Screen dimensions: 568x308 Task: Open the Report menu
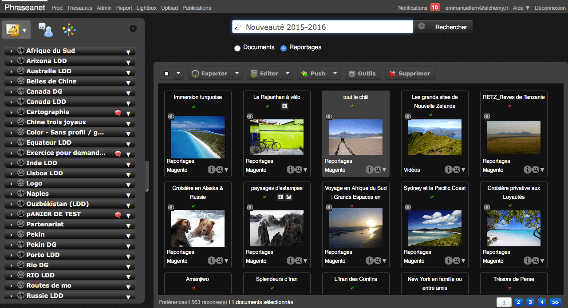coord(124,8)
